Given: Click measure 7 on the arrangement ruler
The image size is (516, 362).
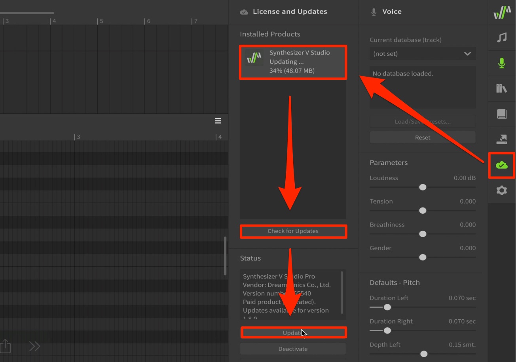Looking at the screenshot, I should 195,21.
